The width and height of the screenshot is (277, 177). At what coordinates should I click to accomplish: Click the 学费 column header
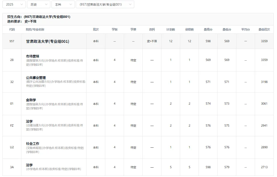coord(133,30)
